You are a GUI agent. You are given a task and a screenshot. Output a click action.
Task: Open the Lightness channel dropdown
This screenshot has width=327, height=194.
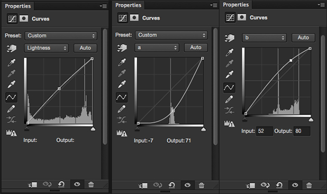[x=47, y=48]
